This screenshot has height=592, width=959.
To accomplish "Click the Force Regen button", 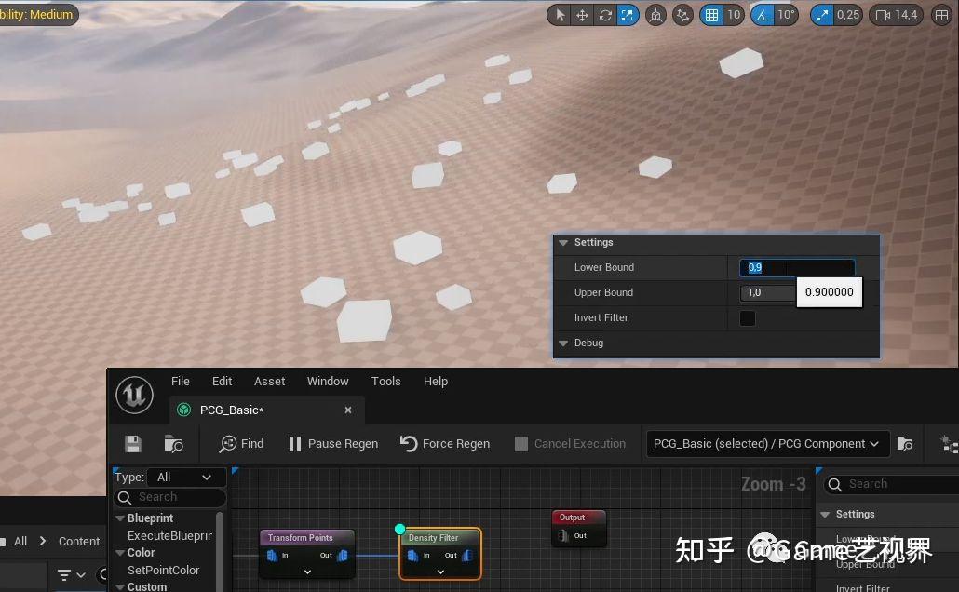I will 445,444.
